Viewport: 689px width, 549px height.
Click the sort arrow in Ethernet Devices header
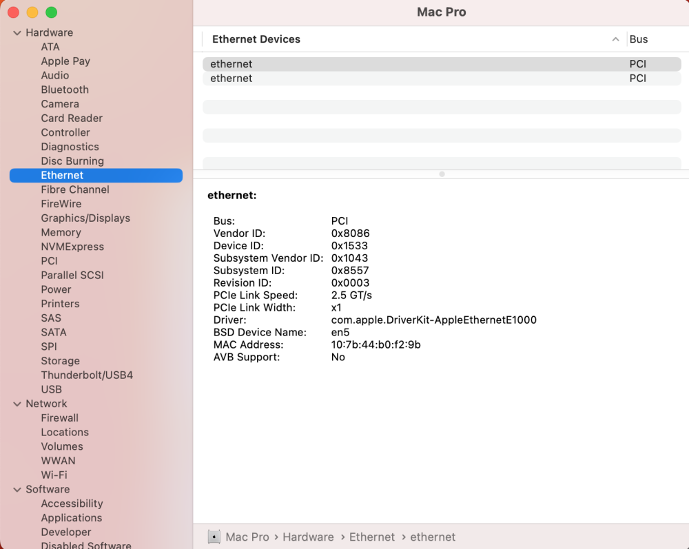click(615, 39)
